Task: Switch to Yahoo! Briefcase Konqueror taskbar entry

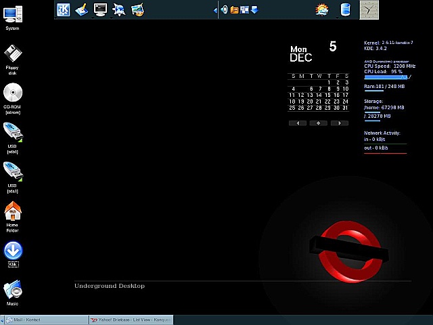Action: pyautogui.click(x=131, y=320)
